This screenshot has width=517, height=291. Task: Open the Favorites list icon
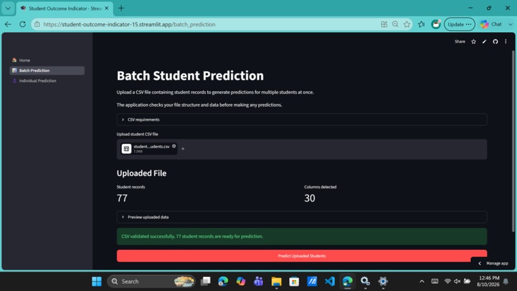(x=421, y=24)
